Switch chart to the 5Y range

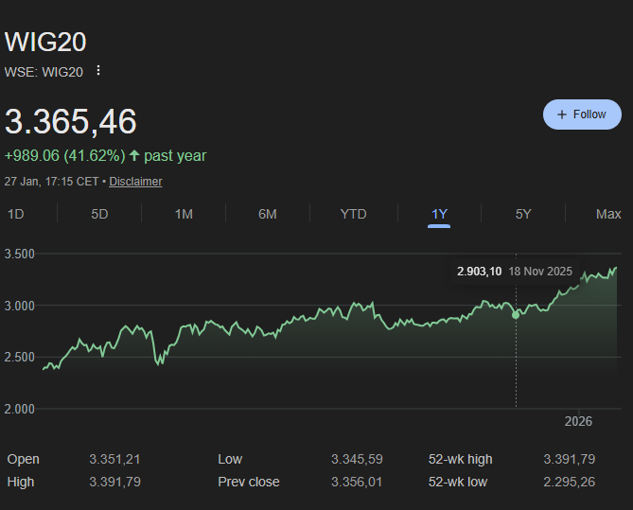tap(523, 214)
